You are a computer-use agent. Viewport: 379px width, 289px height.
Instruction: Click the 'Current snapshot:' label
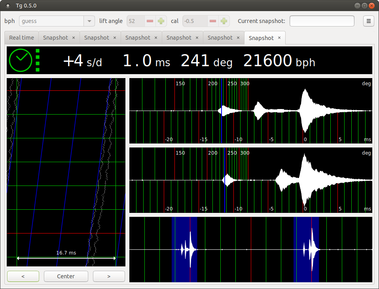262,21
